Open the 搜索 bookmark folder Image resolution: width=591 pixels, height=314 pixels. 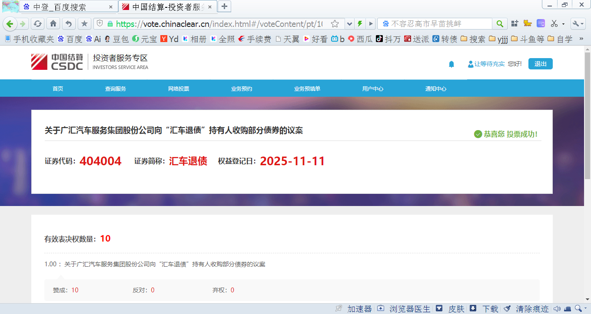(473, 39)
